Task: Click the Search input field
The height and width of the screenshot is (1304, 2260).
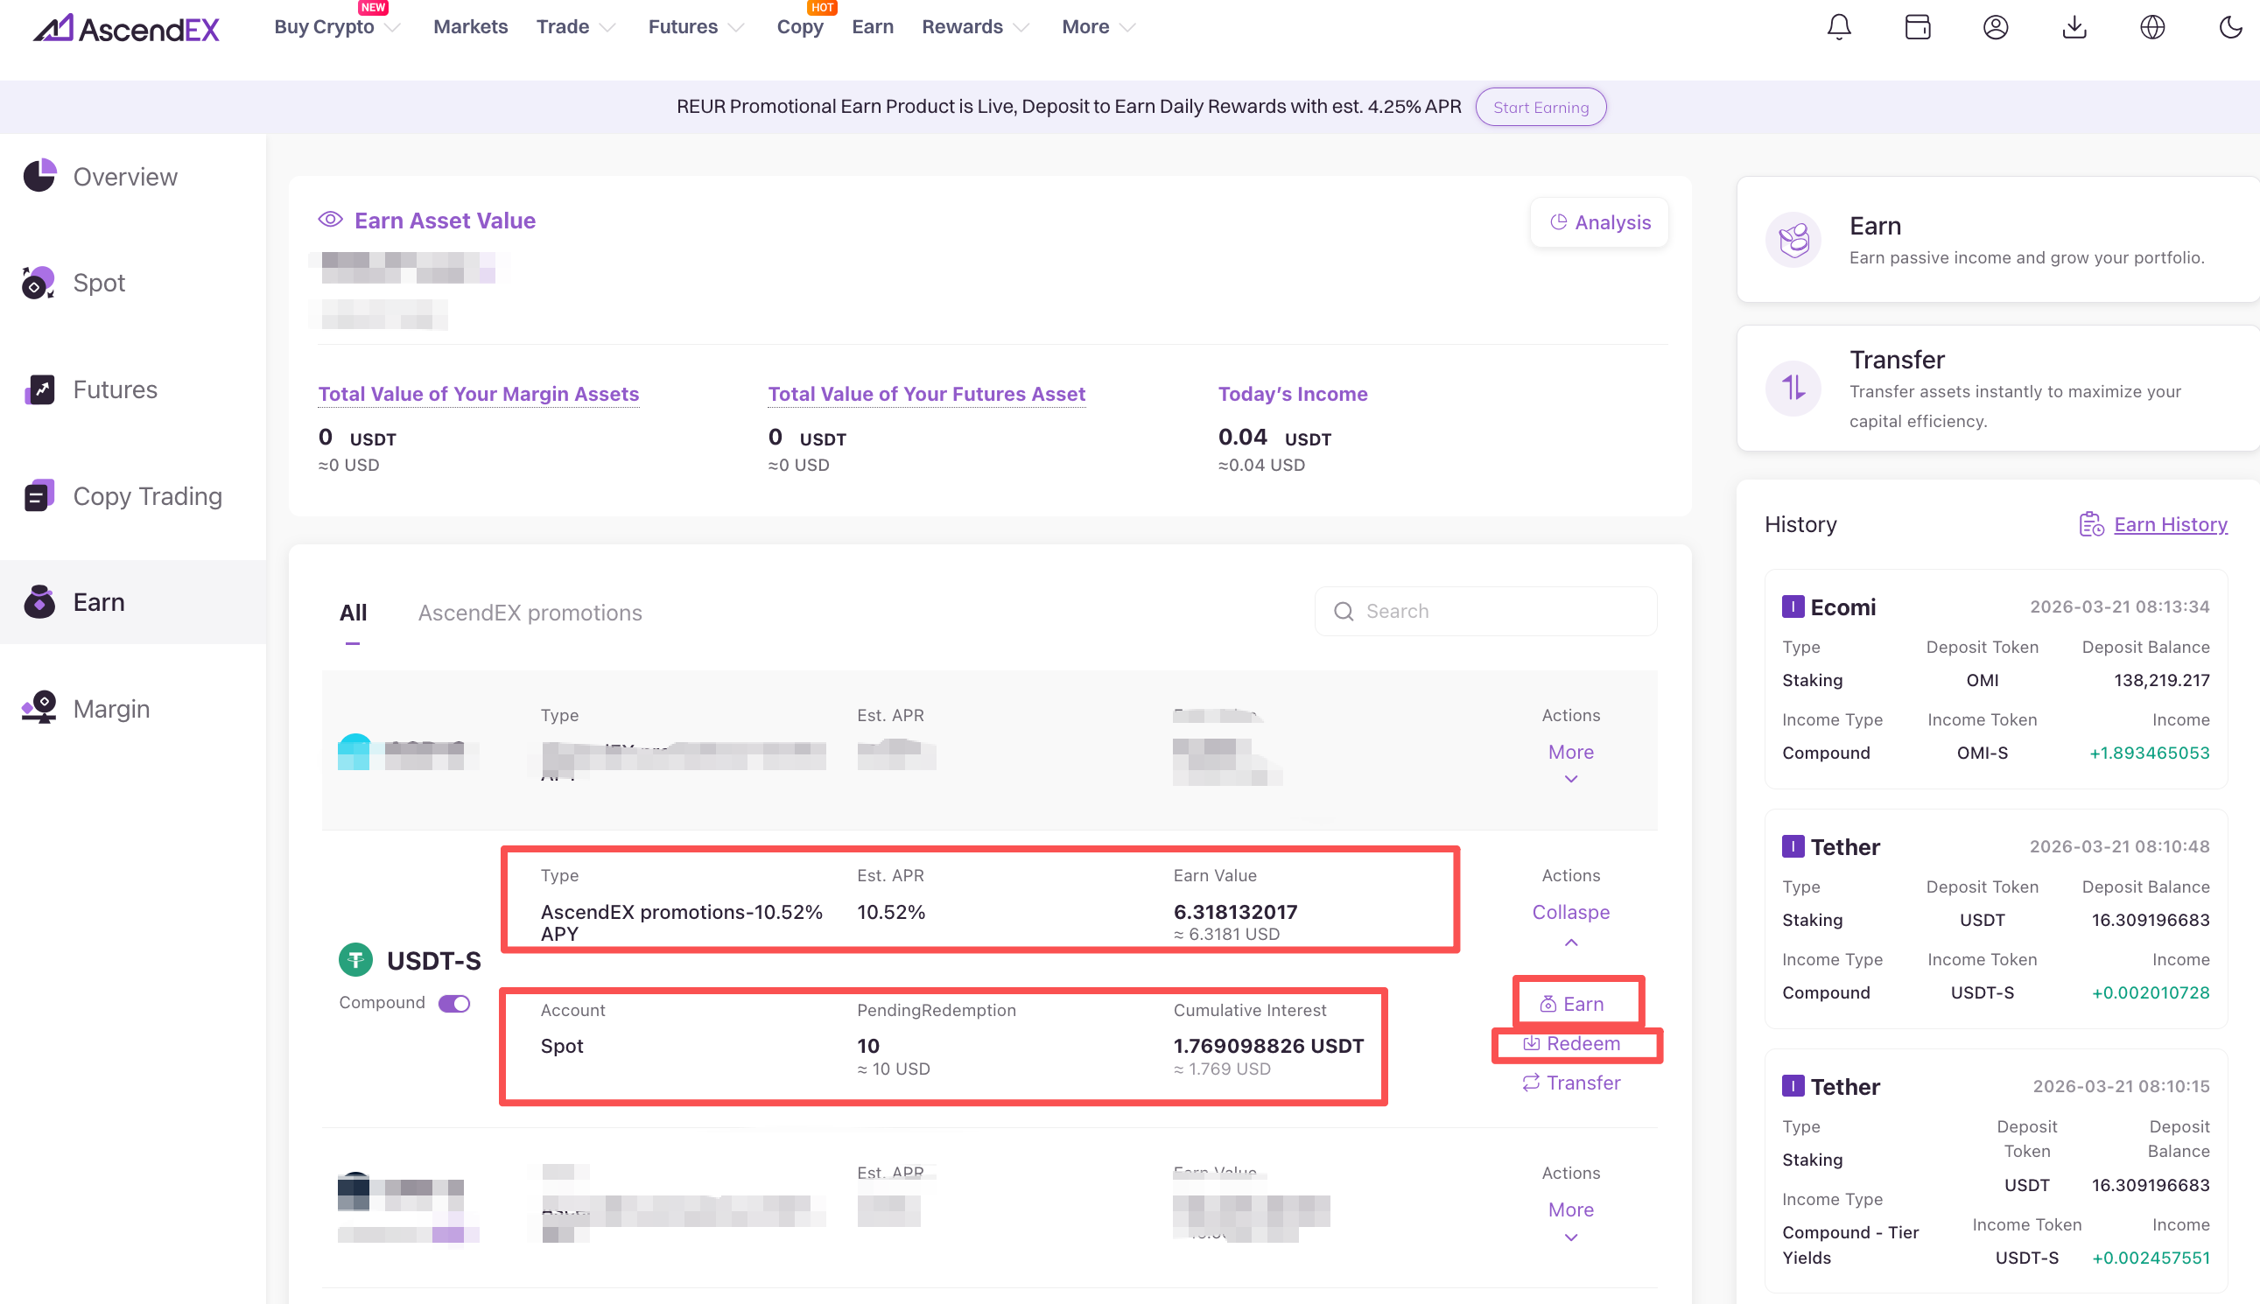Action: [1496, 612]
